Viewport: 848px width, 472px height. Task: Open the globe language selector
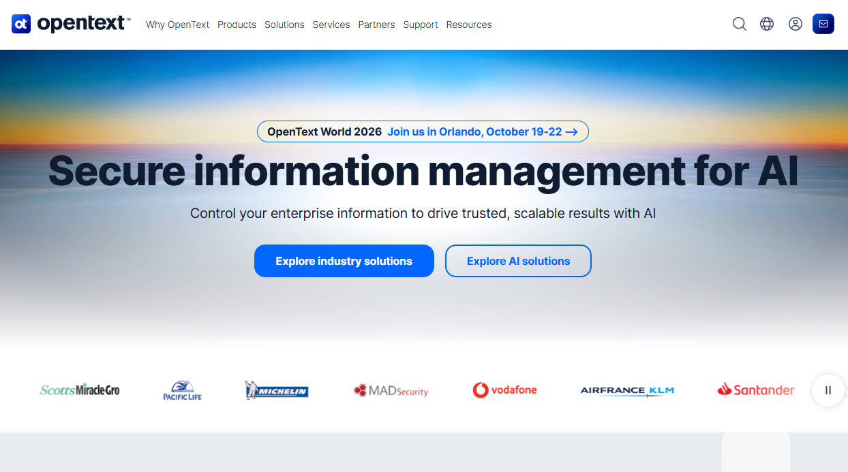point(767,24)
